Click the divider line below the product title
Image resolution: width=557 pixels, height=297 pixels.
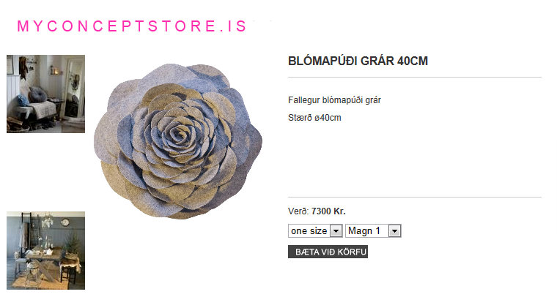(x=415, y=77)
